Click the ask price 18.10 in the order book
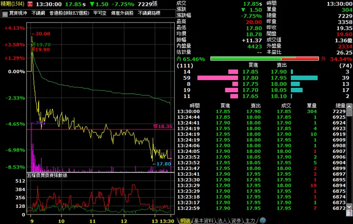The height and width of the screenshot is (224, 353). 279,96
